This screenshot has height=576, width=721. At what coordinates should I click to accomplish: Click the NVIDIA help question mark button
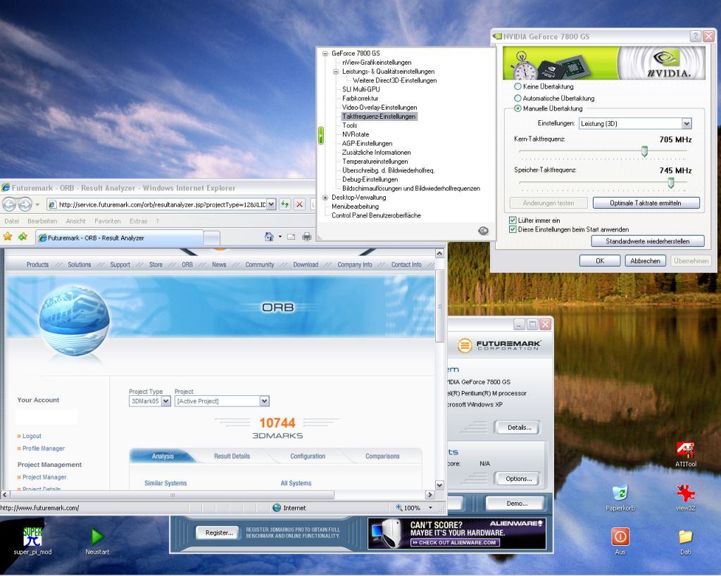(696, 36)
